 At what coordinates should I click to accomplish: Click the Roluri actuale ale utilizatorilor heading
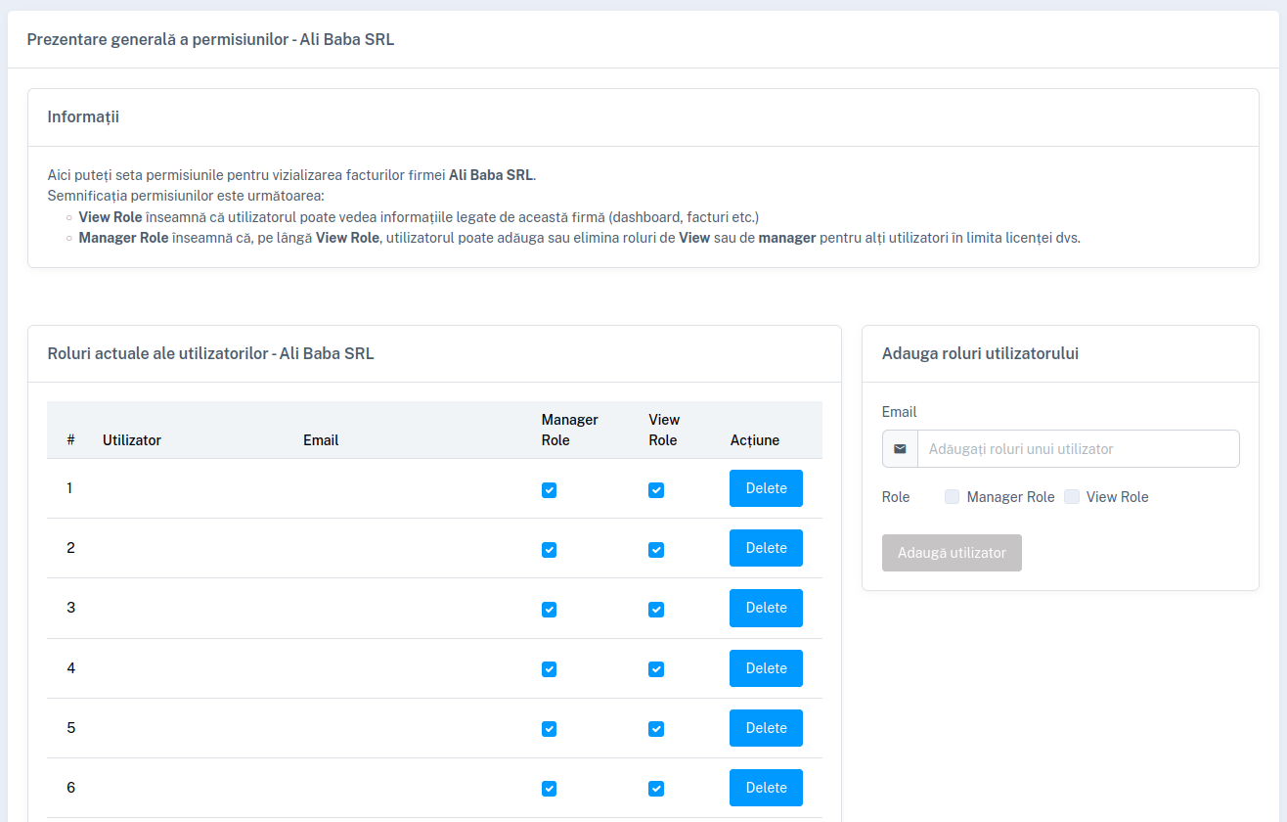[210, 353]
